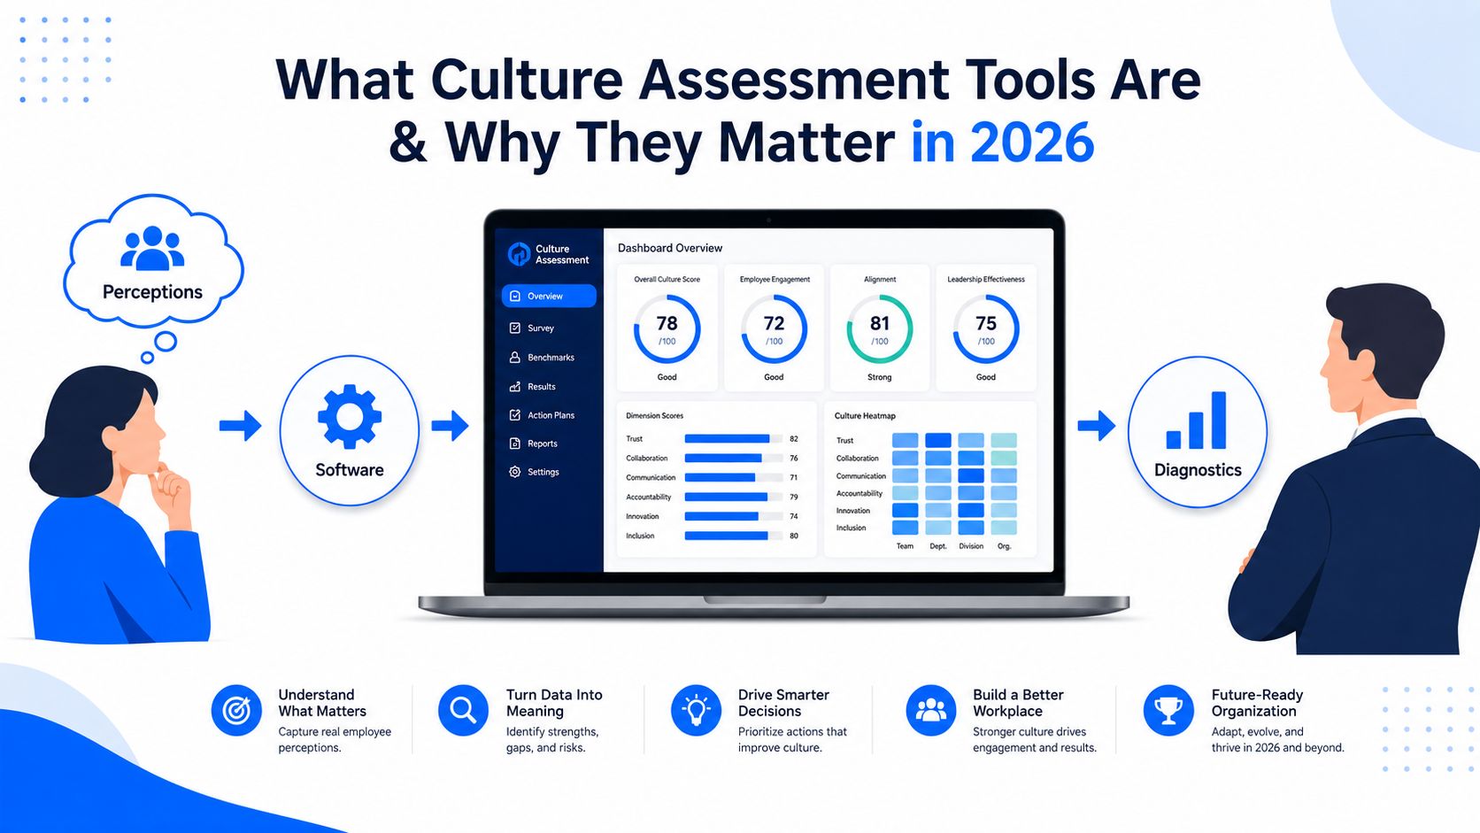Click the Understand What Matters target icon
The height and width of the screenshot is (833, 1480).
[x=236, y=710]
